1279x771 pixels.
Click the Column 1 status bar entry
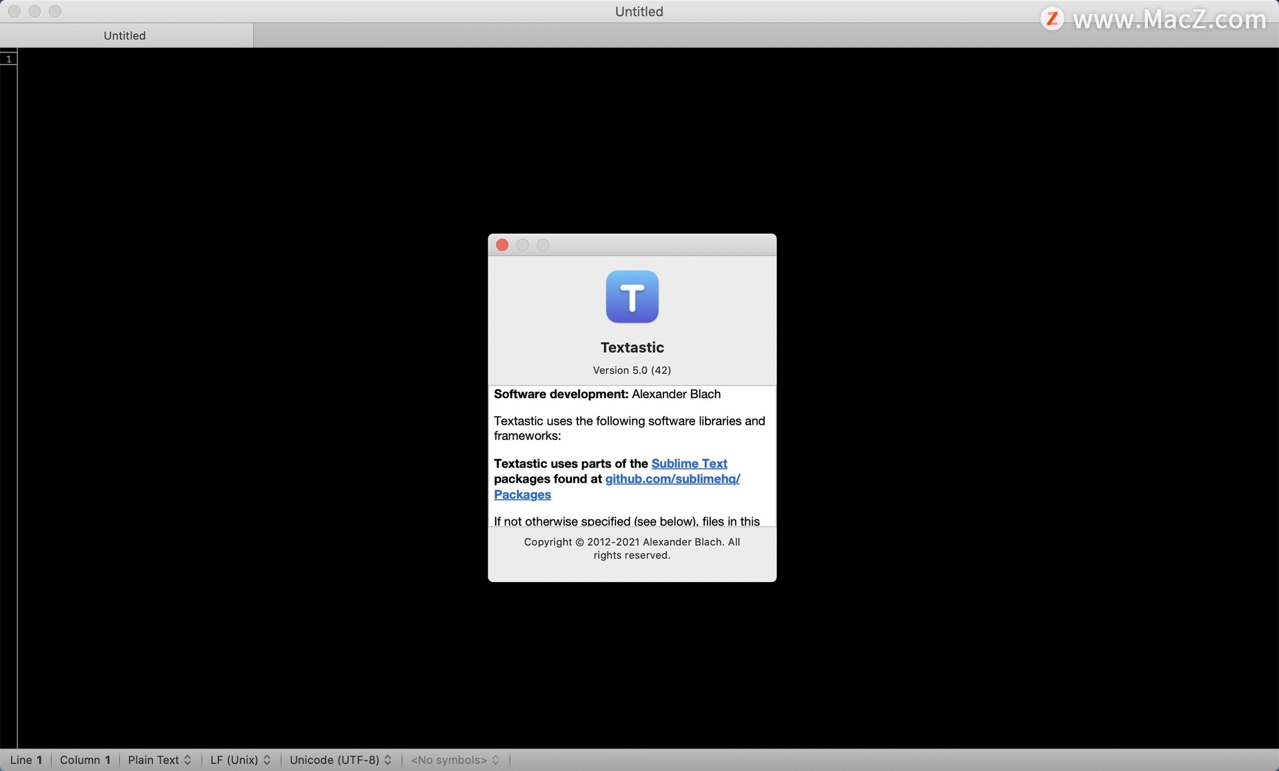[85, 760]
